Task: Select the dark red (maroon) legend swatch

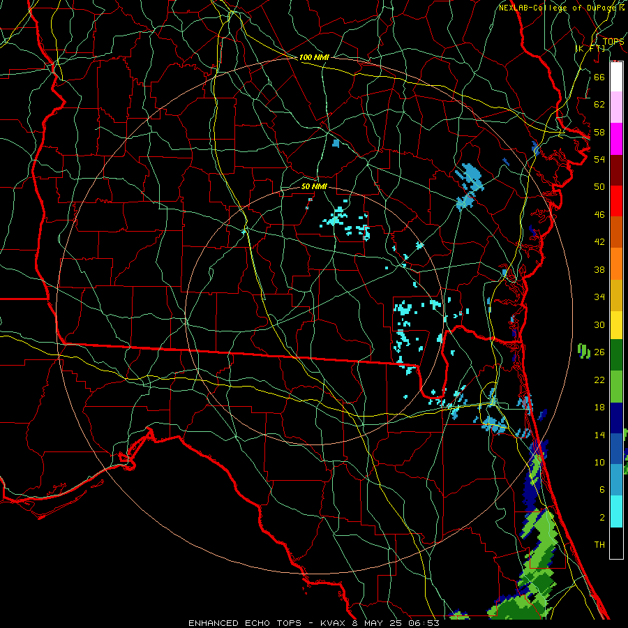Action: click(616, 170)
